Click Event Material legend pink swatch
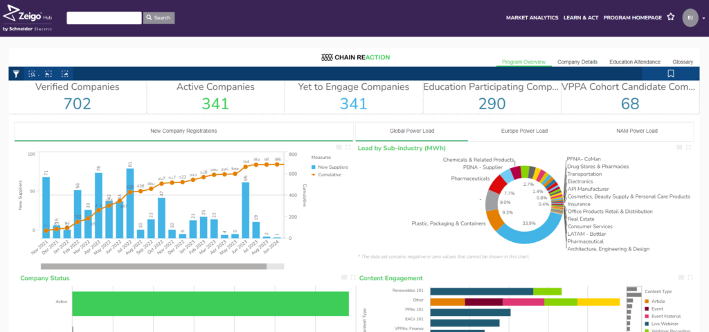The height and width of the screenshot is (332, 709). click(x=647, y=317)
